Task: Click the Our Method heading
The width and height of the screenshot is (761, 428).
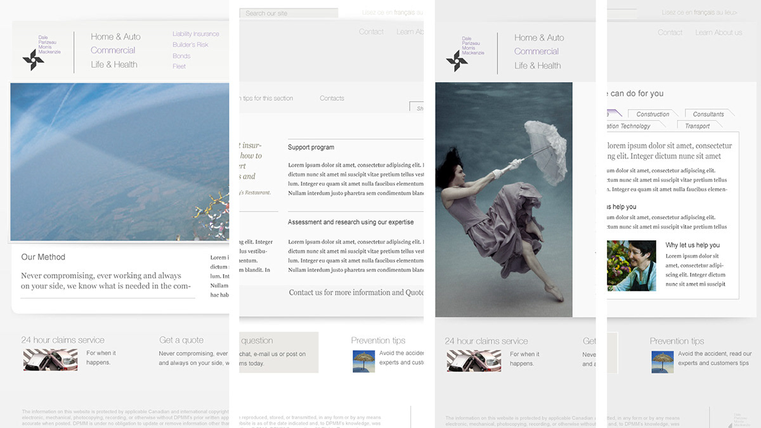Action: pyautogui.click(x=43, y=257)
